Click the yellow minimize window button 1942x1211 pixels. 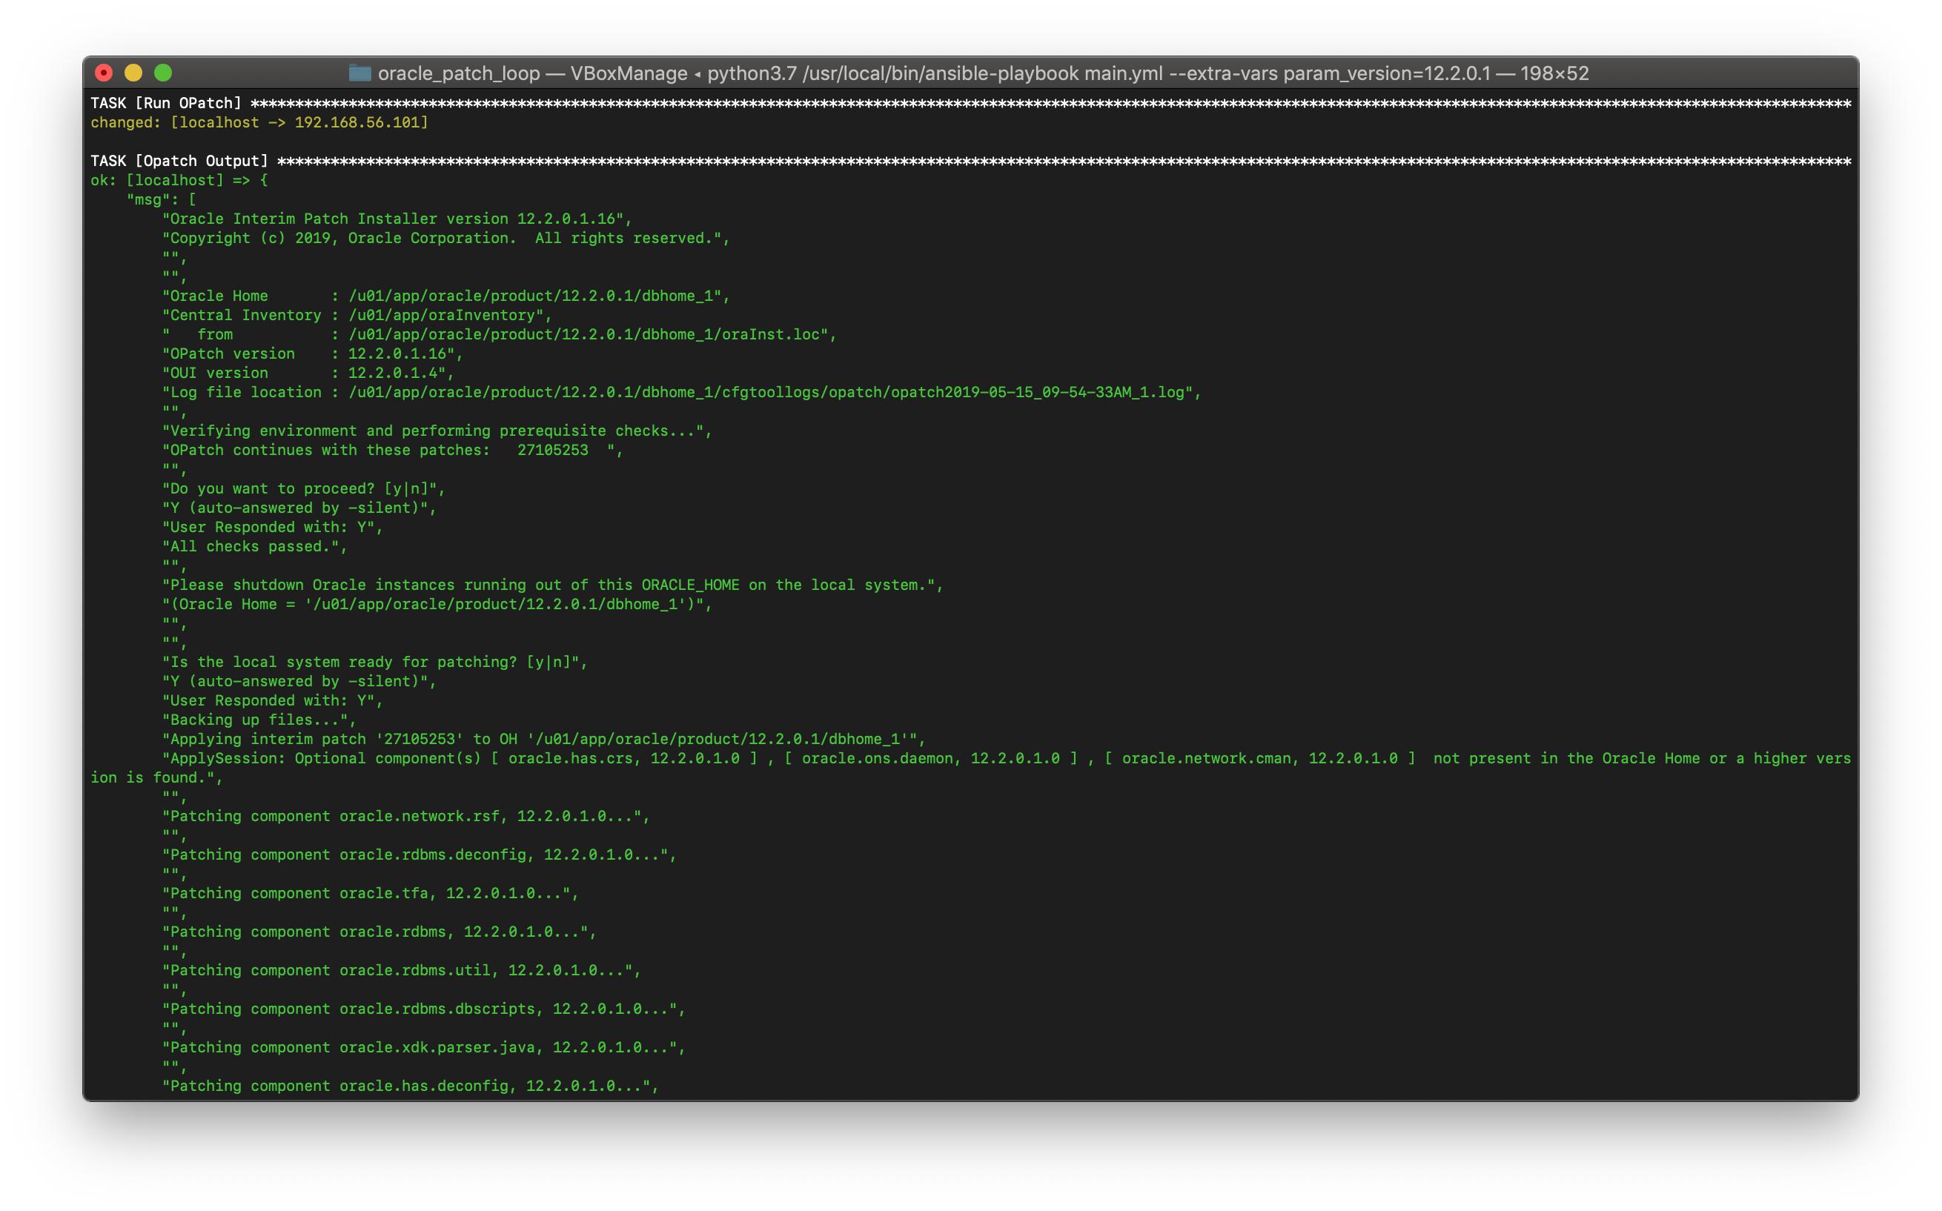pos(133,73)
